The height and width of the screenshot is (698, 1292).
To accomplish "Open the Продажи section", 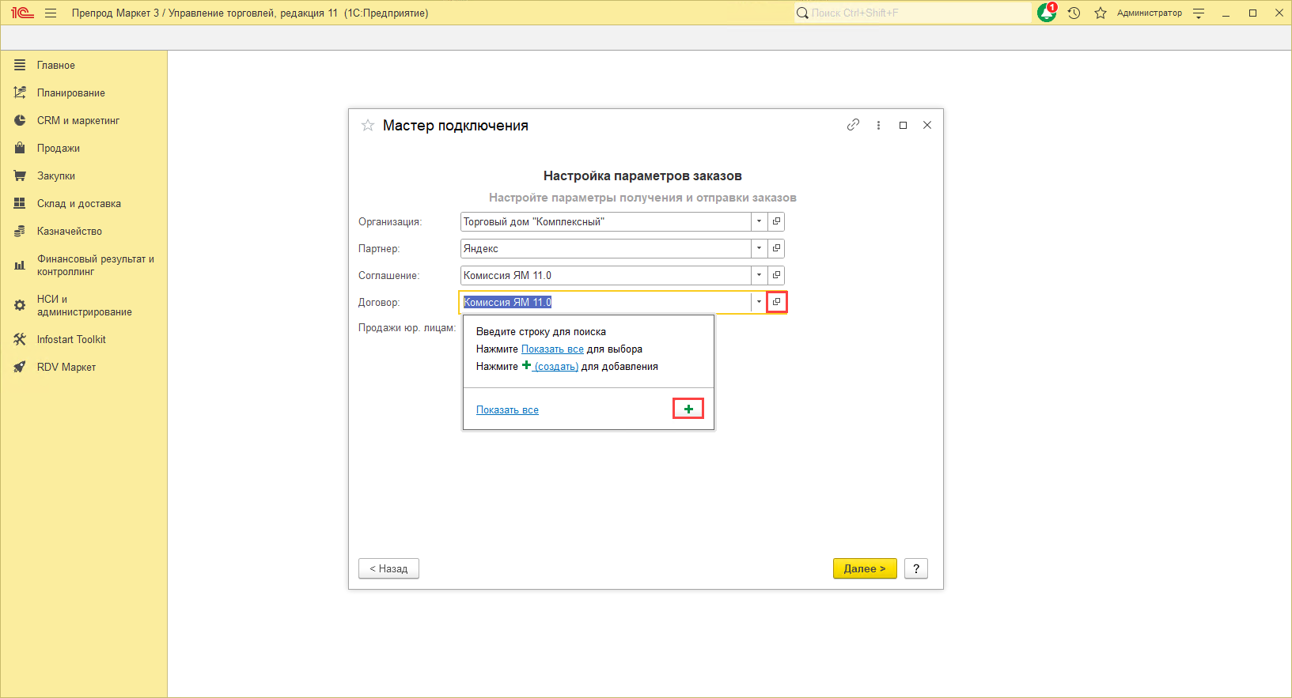I will 58,149.
